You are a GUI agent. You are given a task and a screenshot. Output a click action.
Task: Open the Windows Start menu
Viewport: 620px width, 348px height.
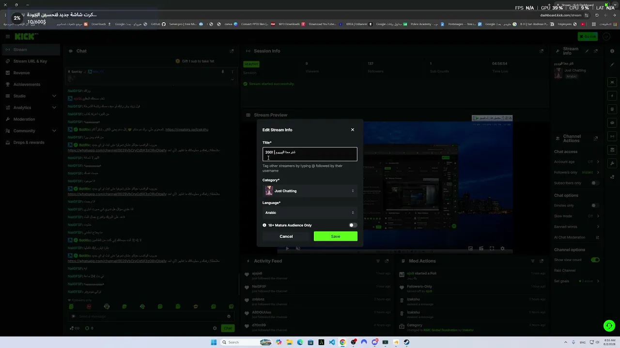click(x=214, y=342)
